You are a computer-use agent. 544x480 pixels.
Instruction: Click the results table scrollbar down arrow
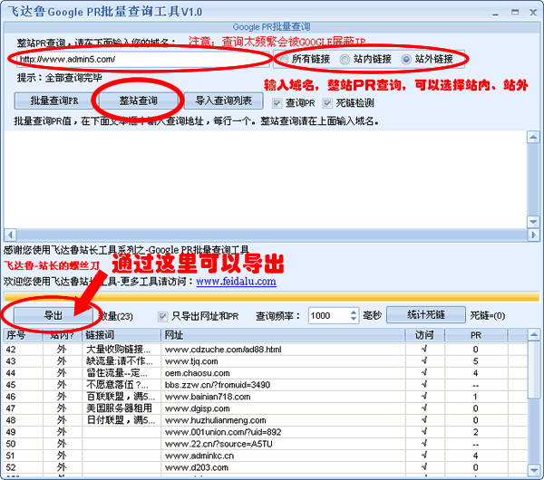534,470
